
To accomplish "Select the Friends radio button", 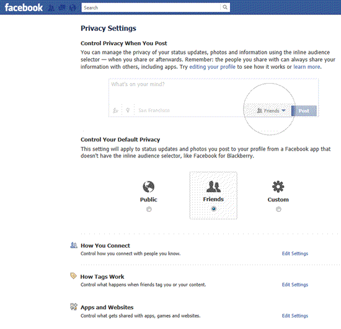I will click(x=214, y=209).
